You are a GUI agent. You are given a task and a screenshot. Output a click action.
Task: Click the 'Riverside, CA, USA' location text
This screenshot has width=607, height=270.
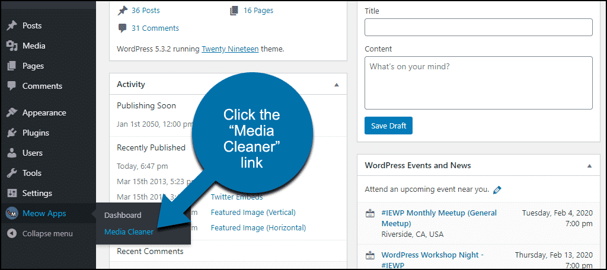(x=413, y=234)
